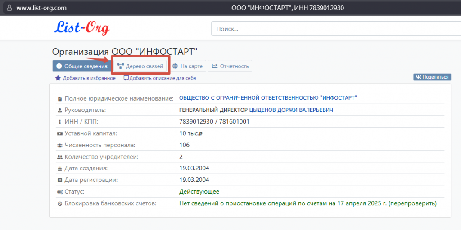Click the label Численность персонала:

click(x=100, y=145)
